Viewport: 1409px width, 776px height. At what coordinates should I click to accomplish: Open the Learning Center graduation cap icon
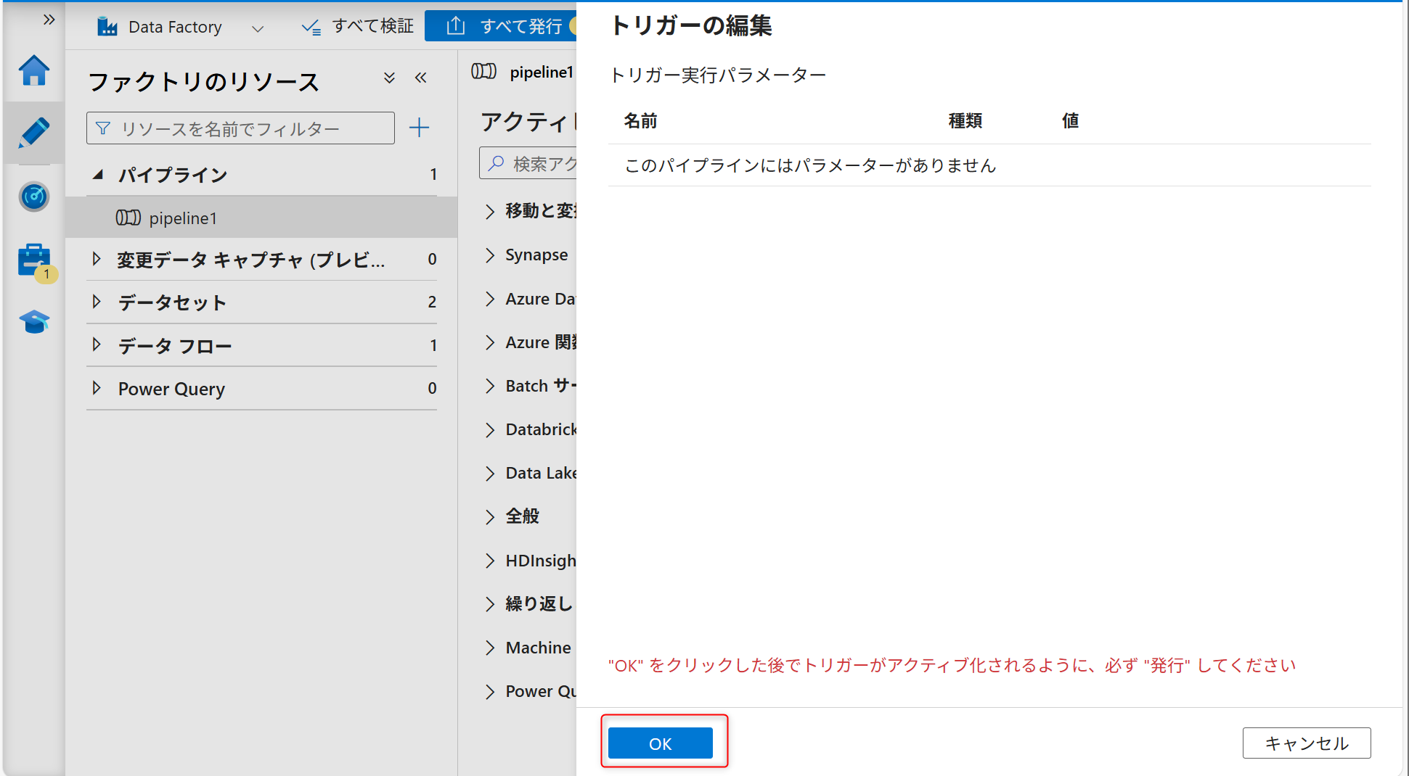tap(33, 322)
